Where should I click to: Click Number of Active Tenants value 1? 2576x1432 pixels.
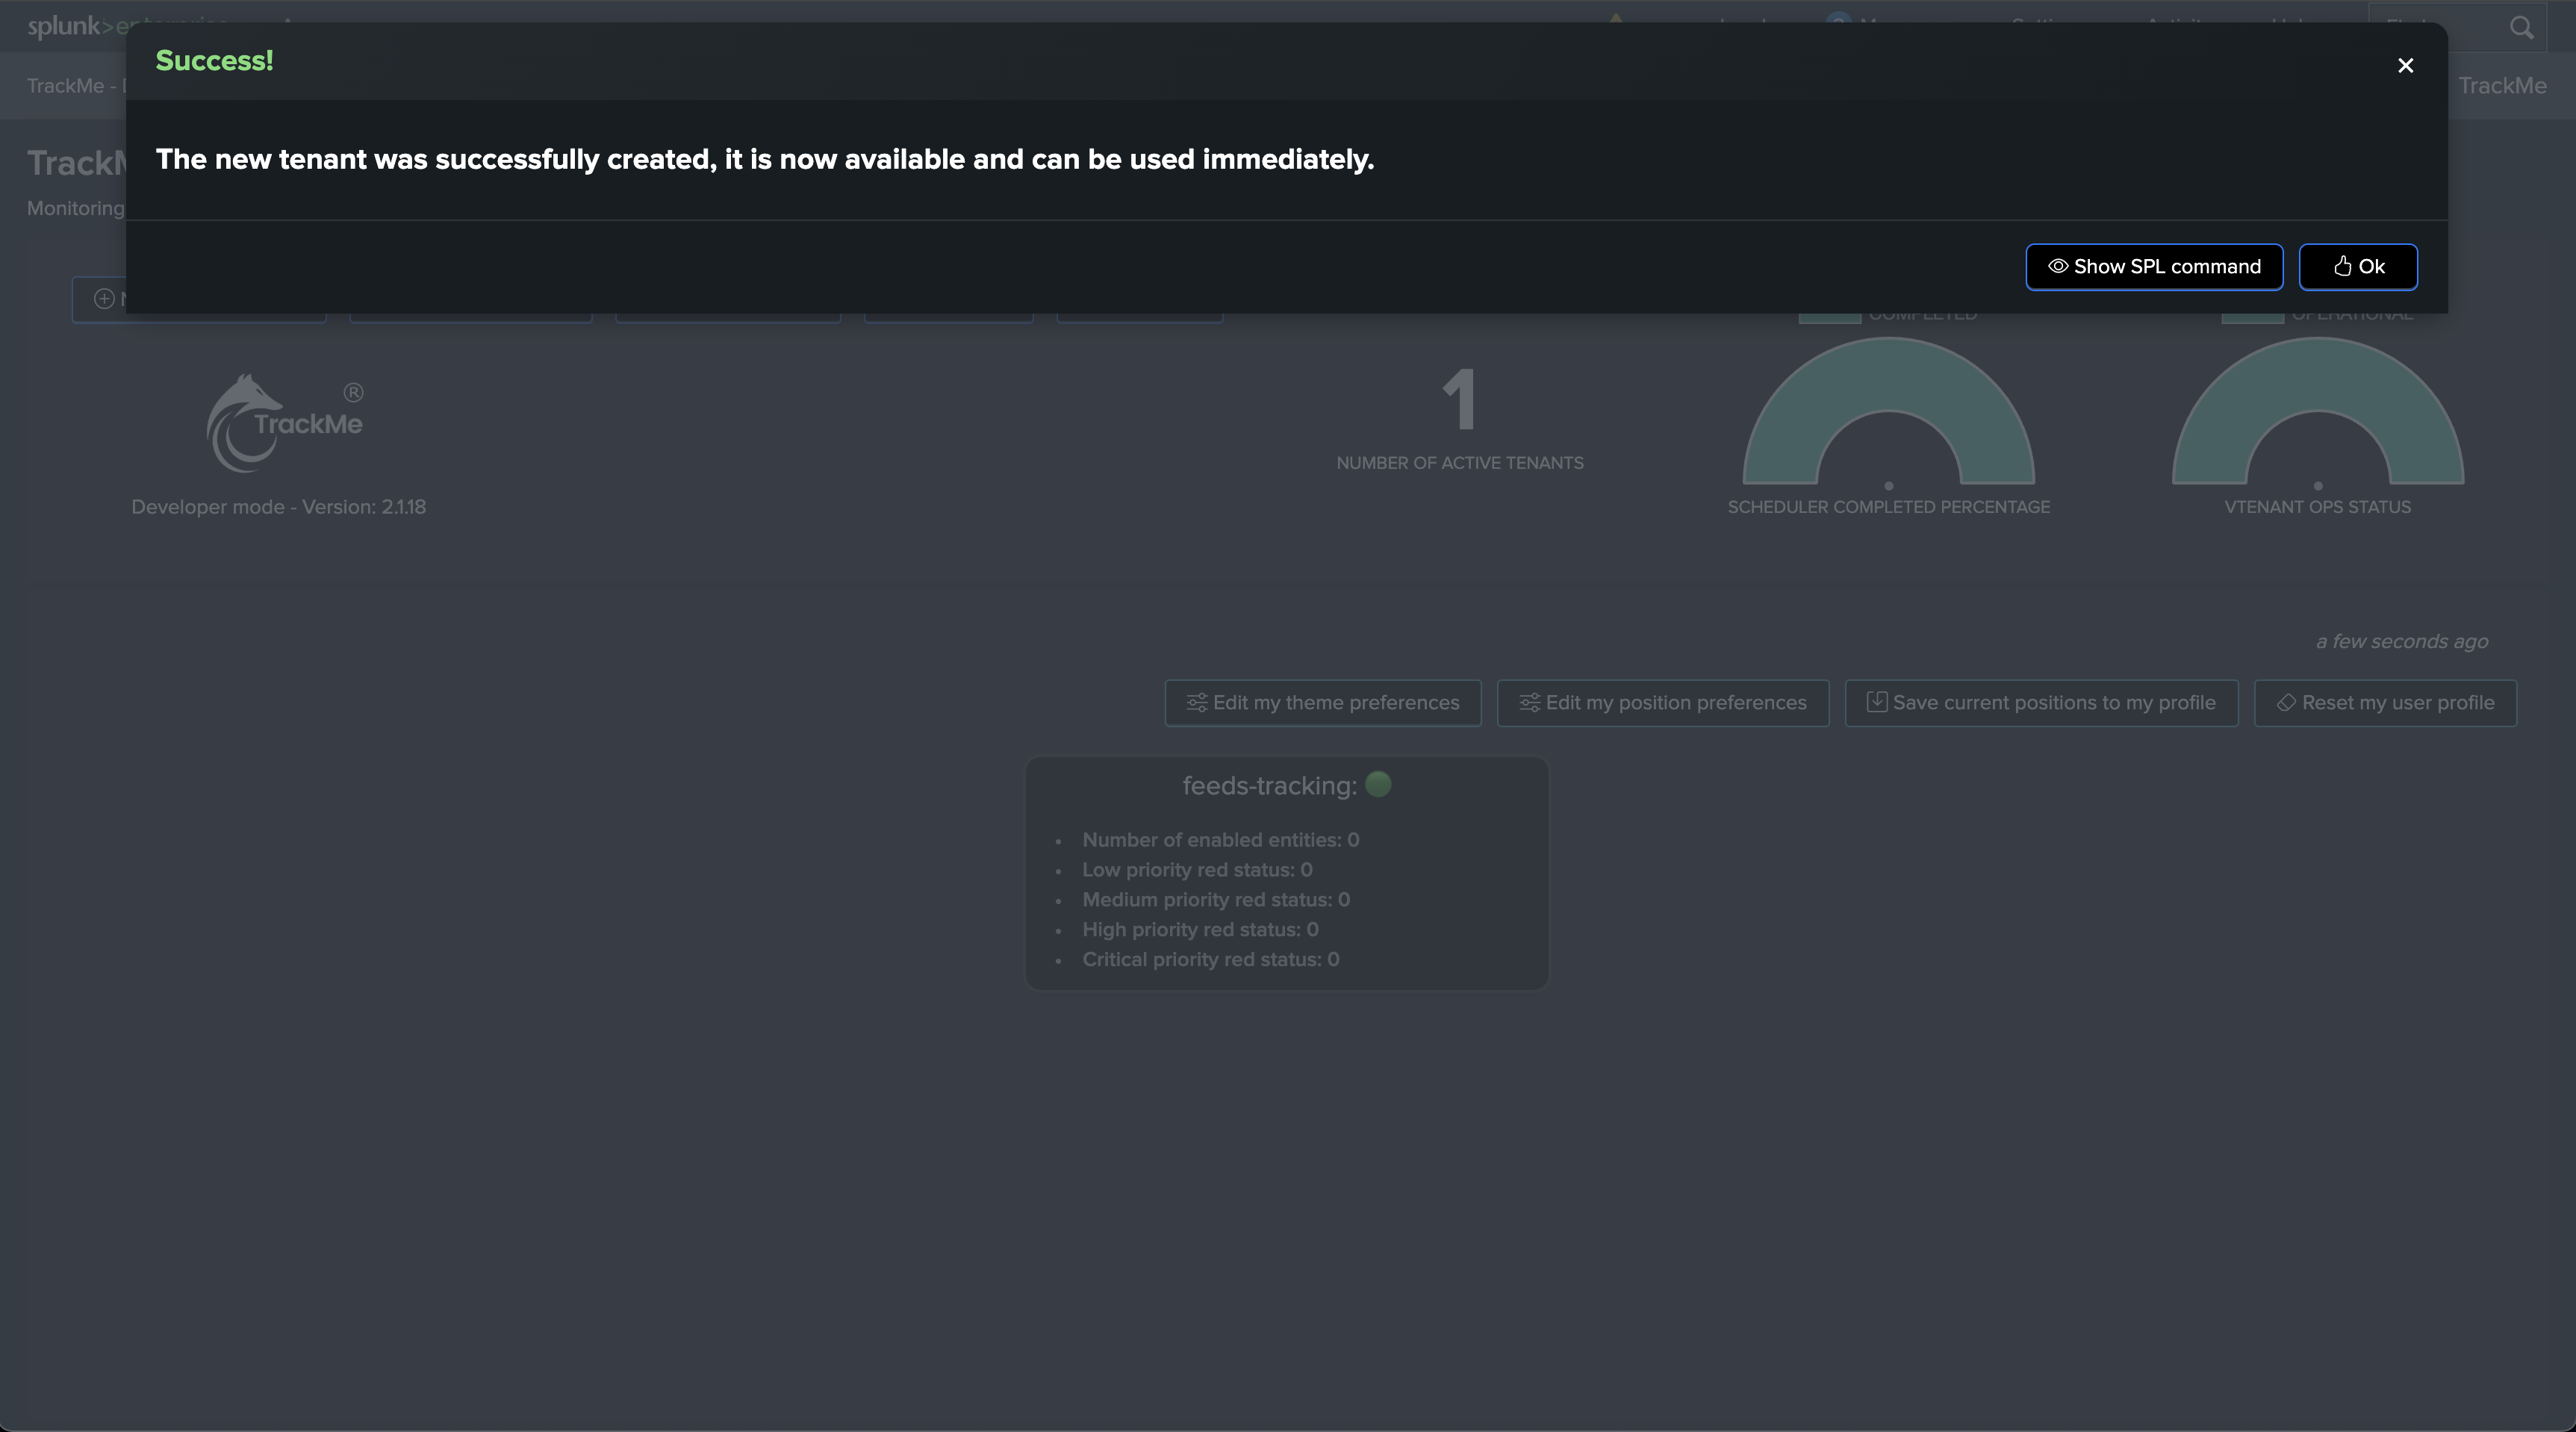pos(1459,400)
